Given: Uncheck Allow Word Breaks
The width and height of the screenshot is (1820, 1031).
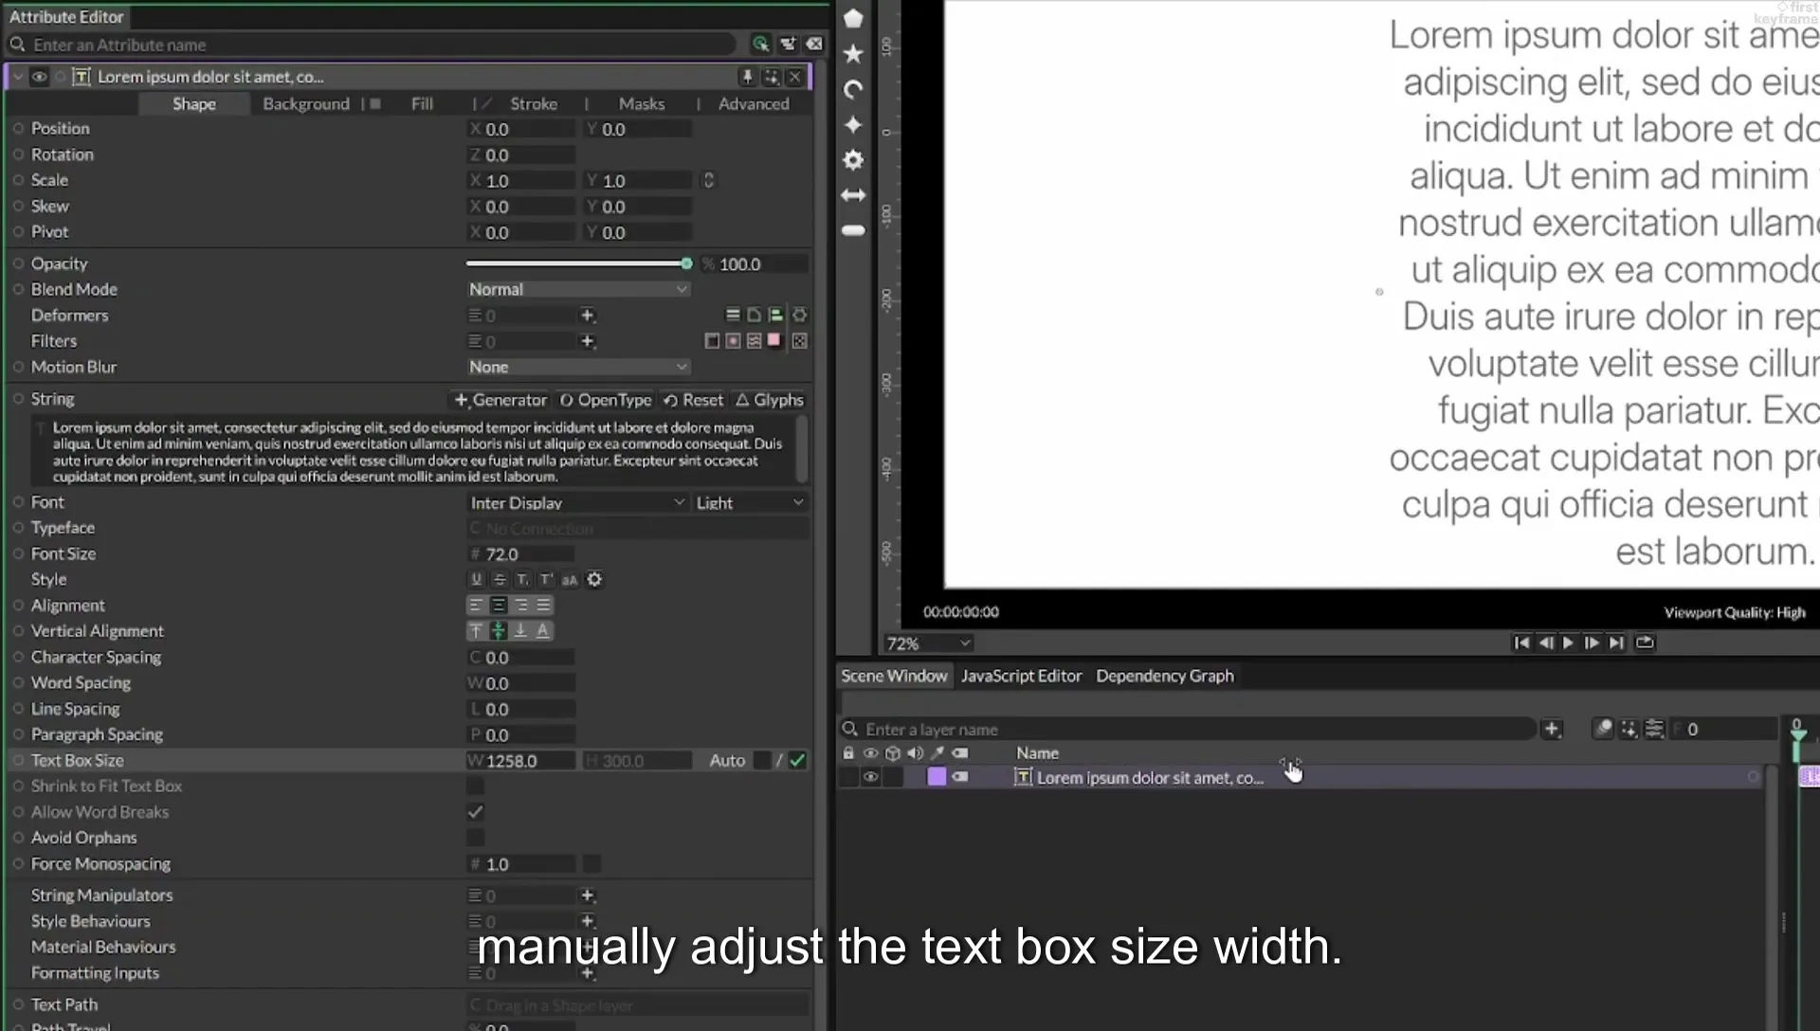Looking at the screenshot, I should pos(475,812).
